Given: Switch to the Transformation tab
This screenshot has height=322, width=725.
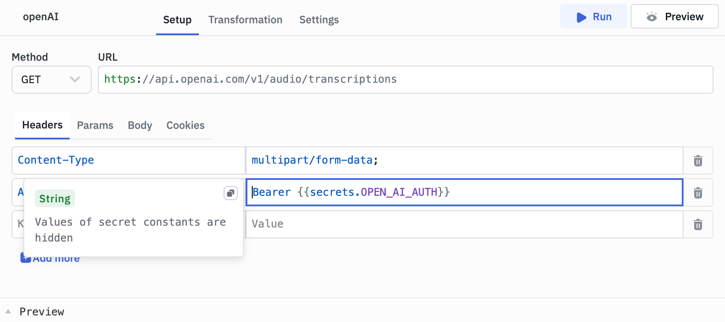Looking at the screenshot, I should click(x=245, y=20).
